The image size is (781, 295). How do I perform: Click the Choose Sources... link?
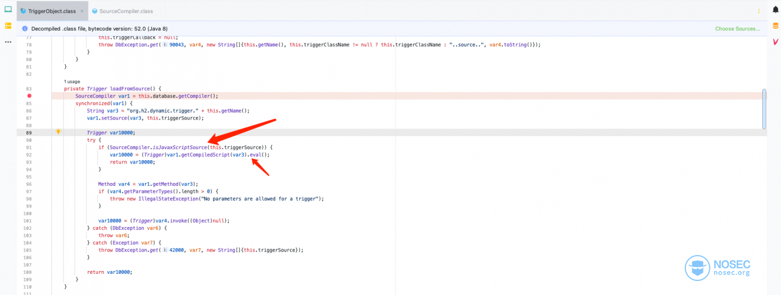coord(737,28)
